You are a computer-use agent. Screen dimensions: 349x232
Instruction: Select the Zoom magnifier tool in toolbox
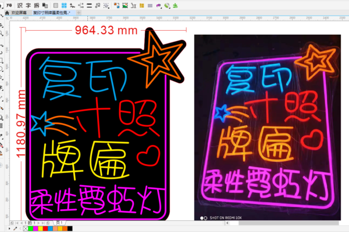point(2,34)
